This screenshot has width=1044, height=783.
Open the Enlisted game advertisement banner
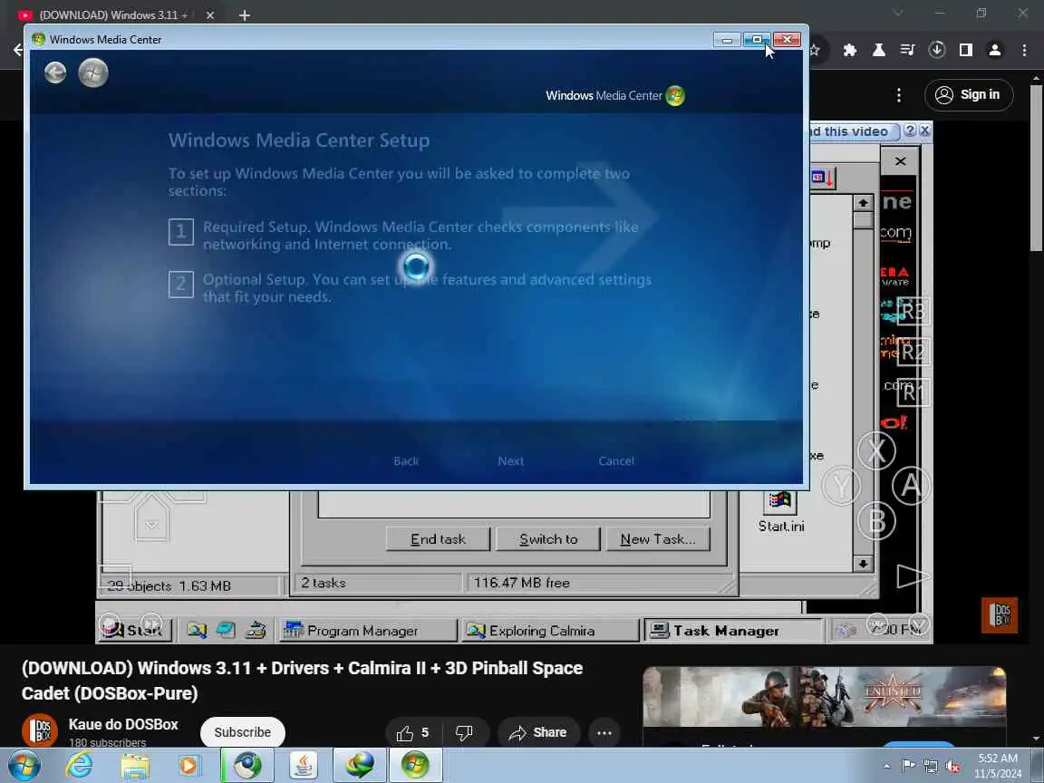click(825, 696)
